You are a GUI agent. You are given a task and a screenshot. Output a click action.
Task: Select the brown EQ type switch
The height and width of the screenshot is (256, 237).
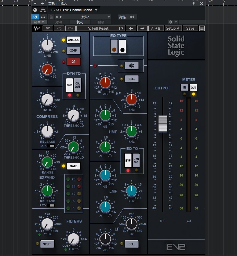(x=114, y=46)
